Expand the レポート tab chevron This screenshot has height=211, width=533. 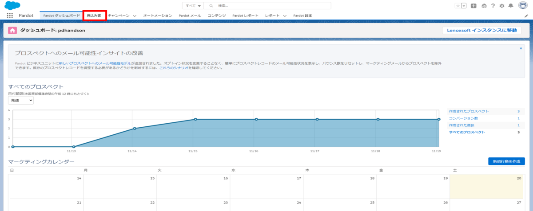tap(285, 16)
